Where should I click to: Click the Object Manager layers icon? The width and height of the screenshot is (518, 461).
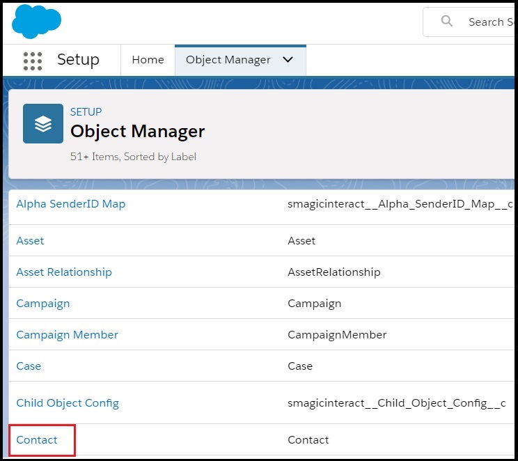43,123
